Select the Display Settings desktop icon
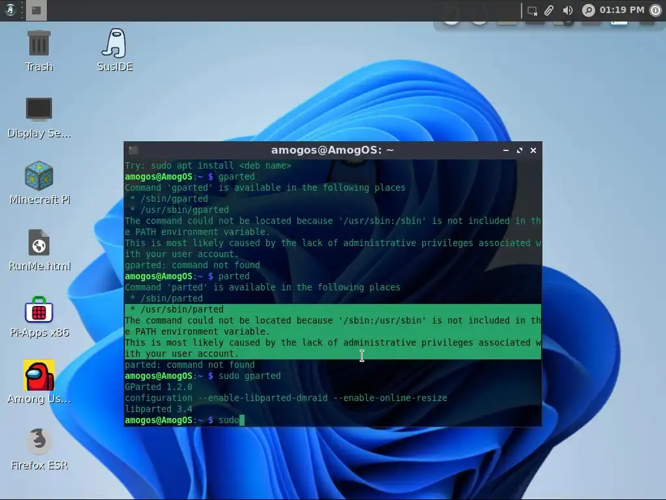This screenshot has height=500, width=666. [x=39, y=117]
